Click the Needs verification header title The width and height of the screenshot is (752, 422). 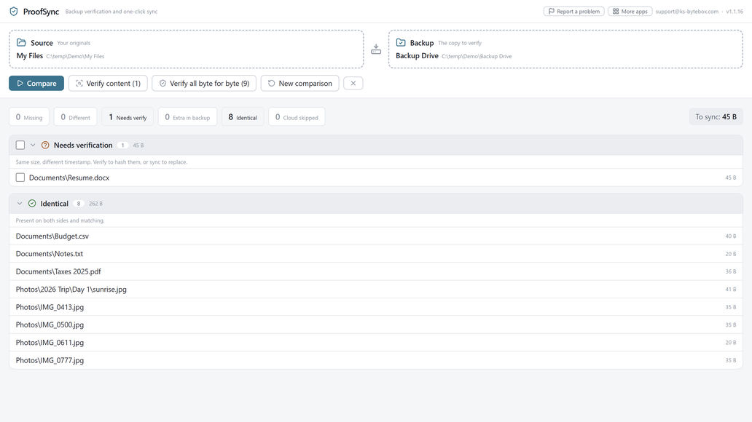pyautogui.click(x=83, y=145)
